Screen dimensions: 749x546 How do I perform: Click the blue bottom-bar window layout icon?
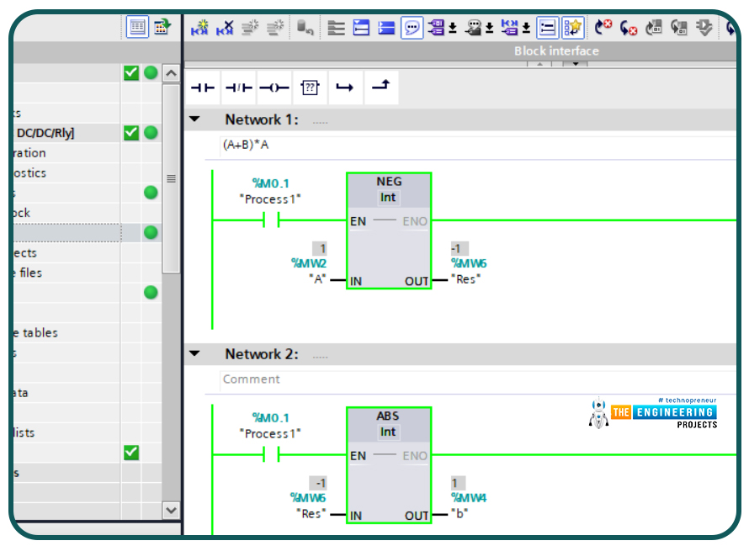pyautogui.click(x=386, y=28)
